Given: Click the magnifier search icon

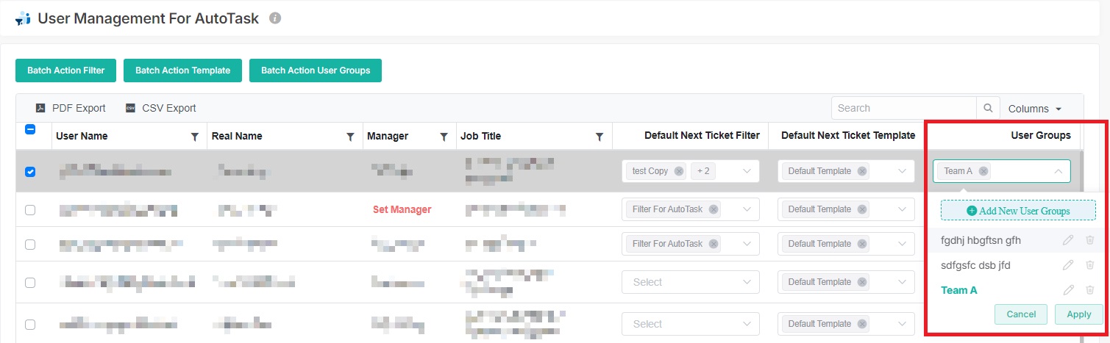Looking at the screenshot, I should (x=988, y=108).
